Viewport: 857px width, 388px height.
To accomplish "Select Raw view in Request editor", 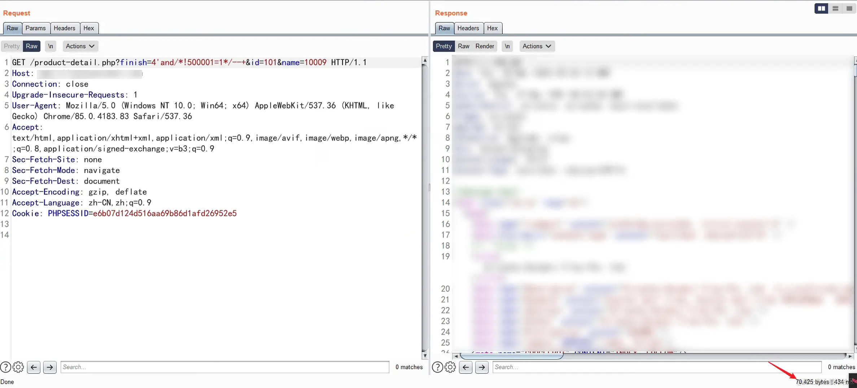I will [x=32, y=46].
